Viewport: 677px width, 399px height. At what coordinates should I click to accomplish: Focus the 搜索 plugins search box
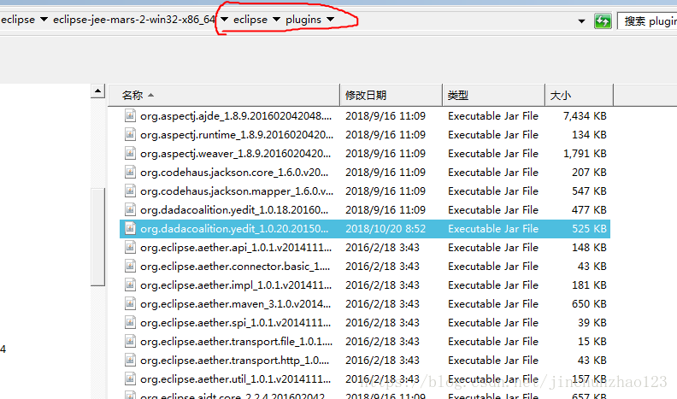pos(648,21)
